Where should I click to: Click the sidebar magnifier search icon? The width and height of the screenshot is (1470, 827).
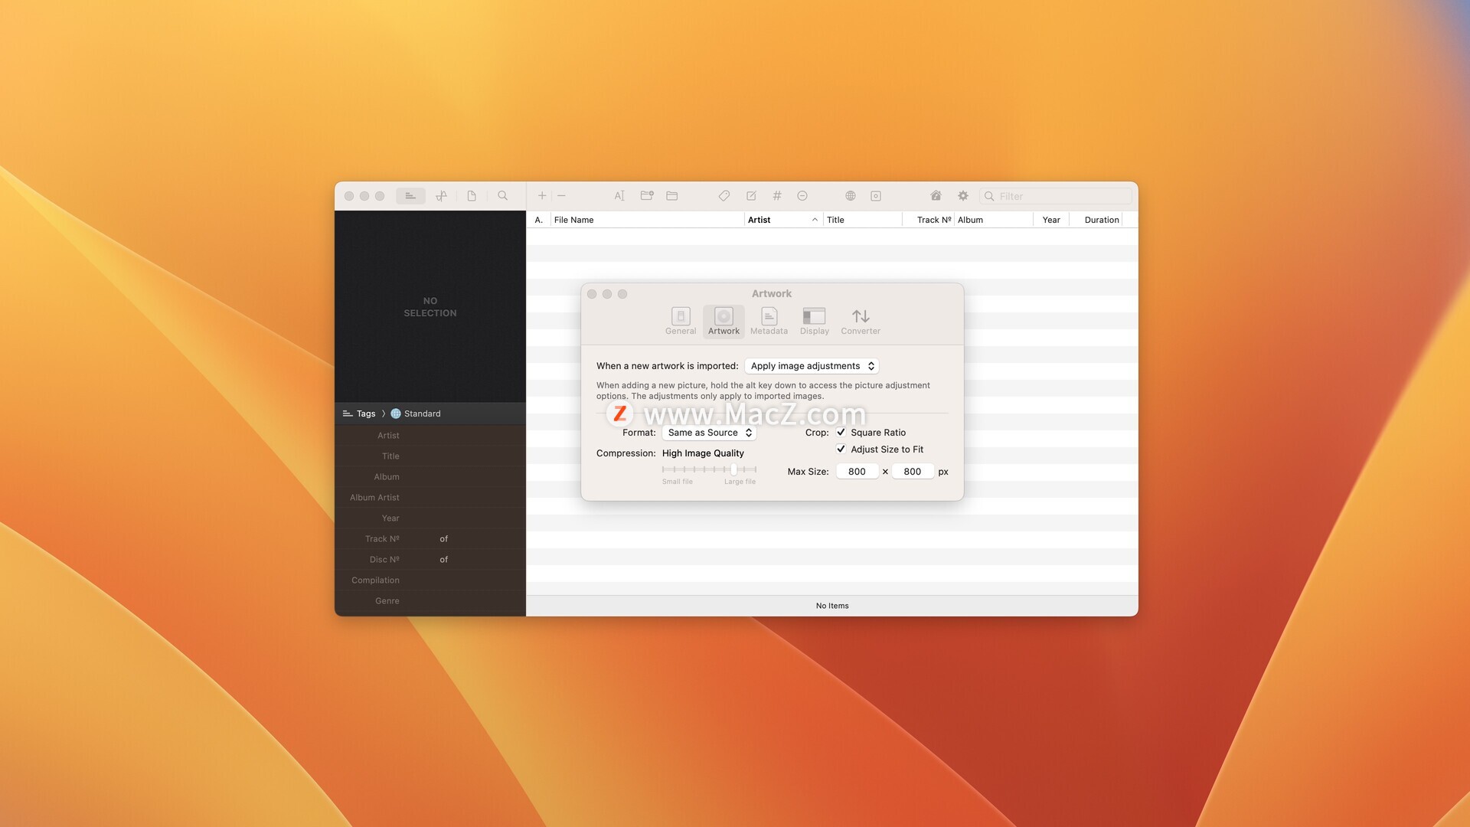pyautogui.click(x=503, y=196)
